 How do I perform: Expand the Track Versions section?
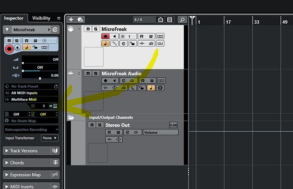[x=7, y=151]
